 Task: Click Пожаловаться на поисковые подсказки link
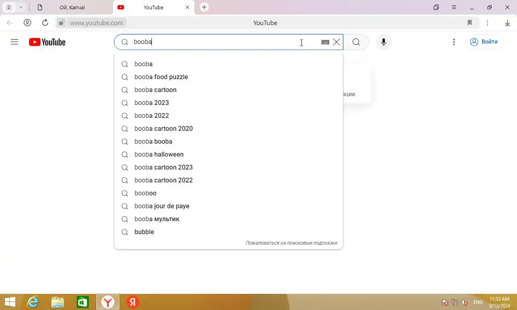pyautogui.click(x=291, y=243)
